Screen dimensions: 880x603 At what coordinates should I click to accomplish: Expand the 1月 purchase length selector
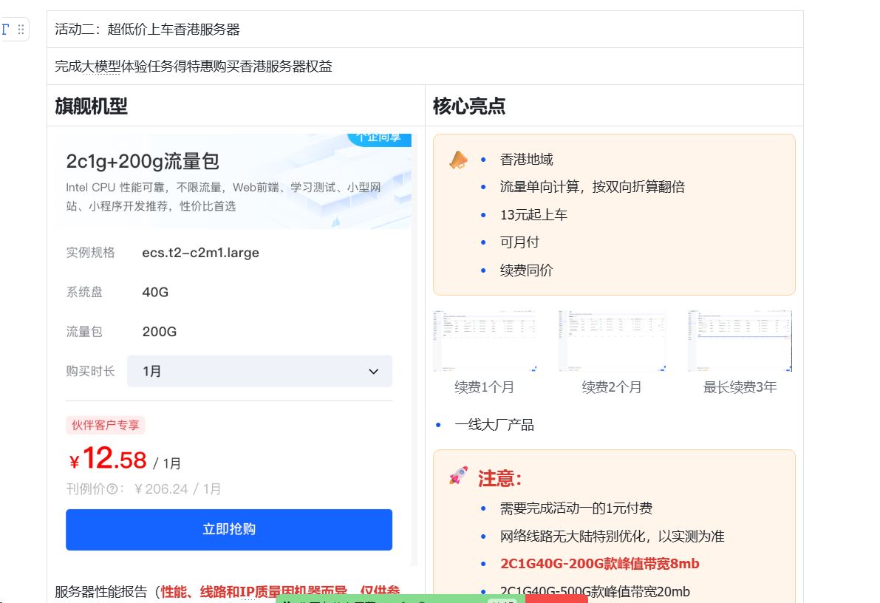coord(259,371)
